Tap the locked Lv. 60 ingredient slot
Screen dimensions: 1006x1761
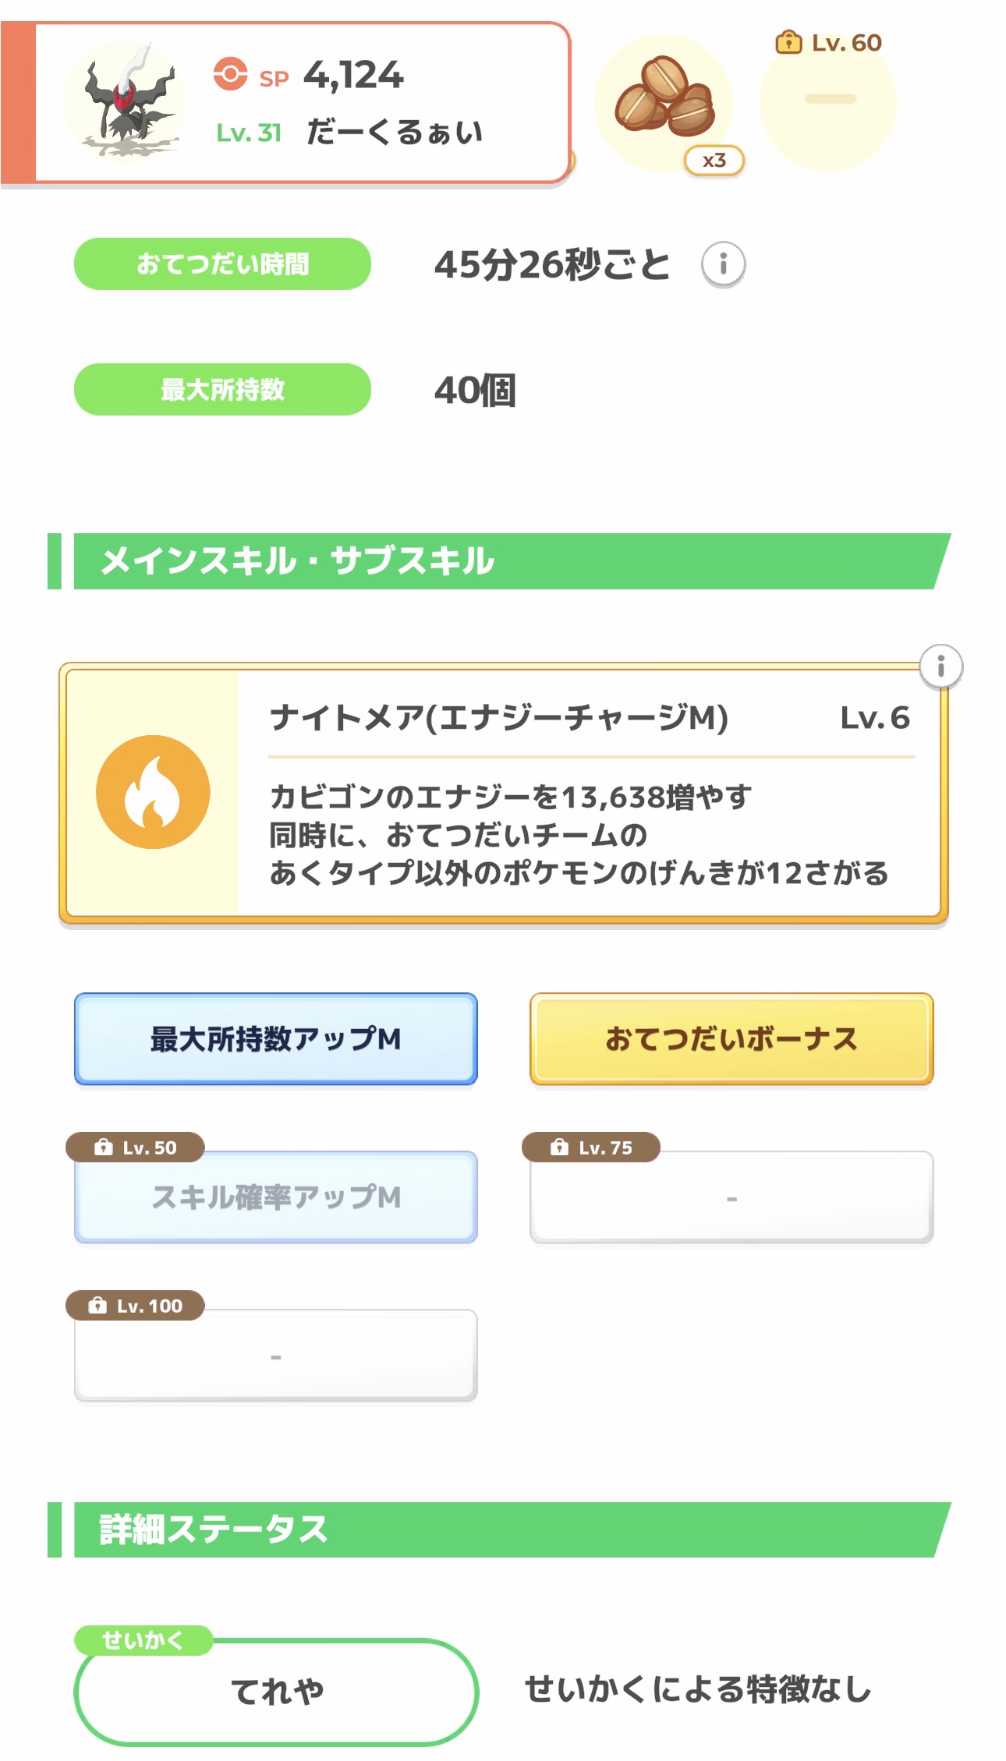click(x=828, y=101)
